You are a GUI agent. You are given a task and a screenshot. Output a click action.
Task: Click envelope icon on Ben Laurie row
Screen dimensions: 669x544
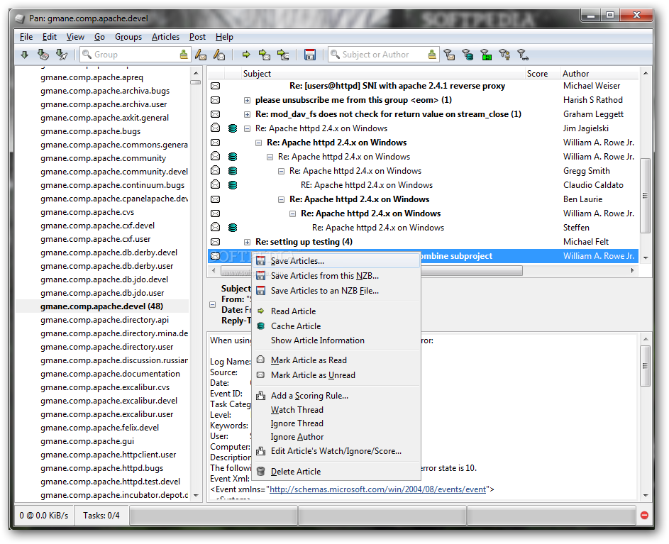[x=216, y=199]
